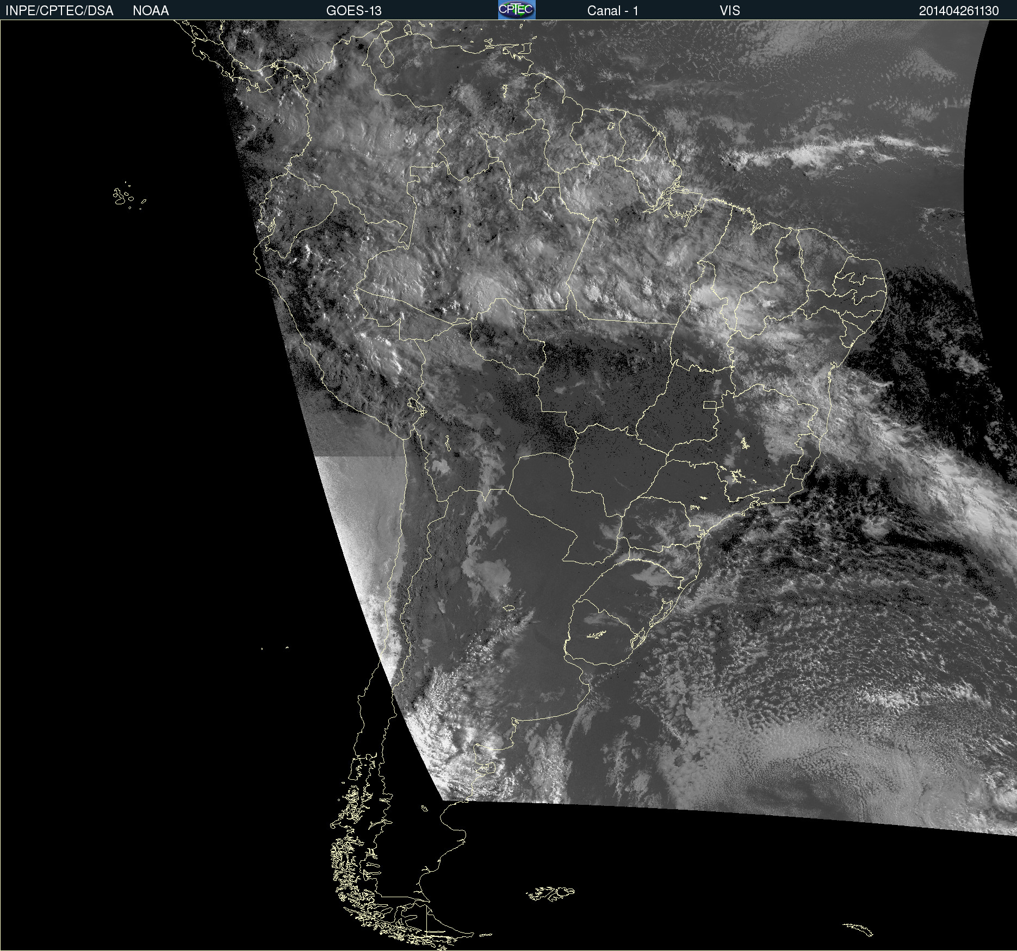Click the NOAA label in header
This screenshot has width=1017, height=951.
151,11
